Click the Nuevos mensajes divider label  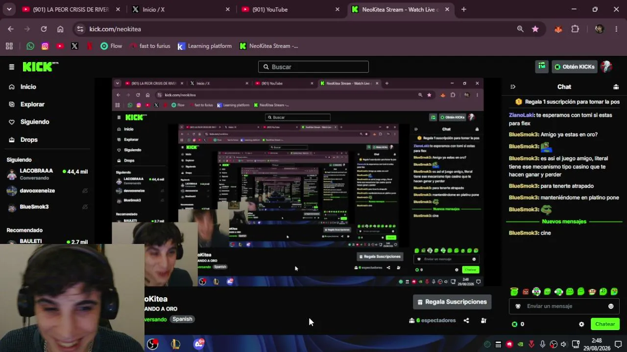tap(564, 221)
